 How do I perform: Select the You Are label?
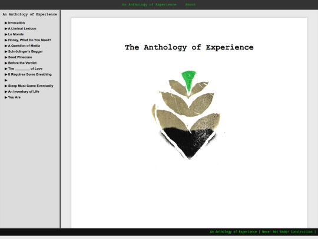click(x=14, y=97)
